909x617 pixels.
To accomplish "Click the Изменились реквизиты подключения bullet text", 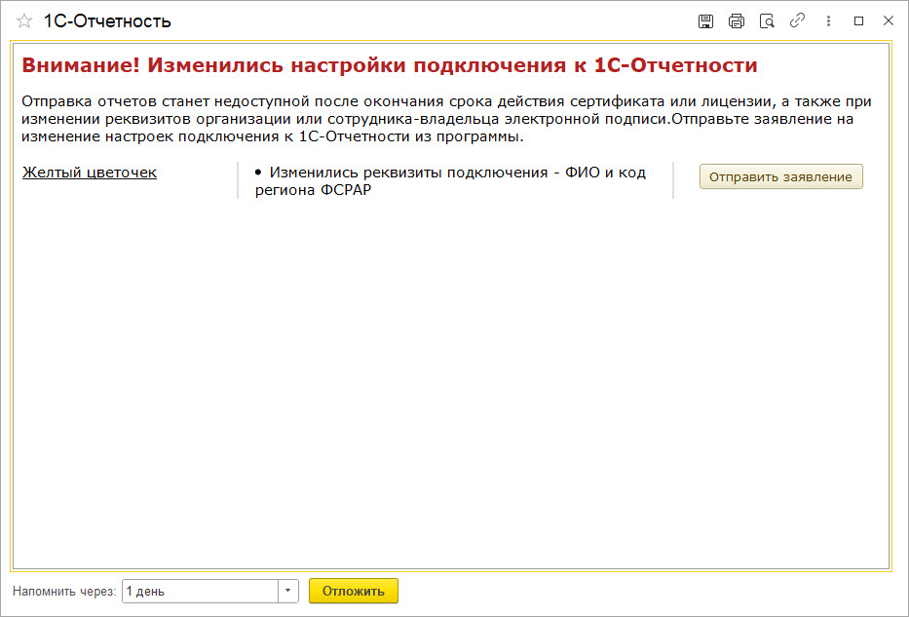I will [450, 181].
